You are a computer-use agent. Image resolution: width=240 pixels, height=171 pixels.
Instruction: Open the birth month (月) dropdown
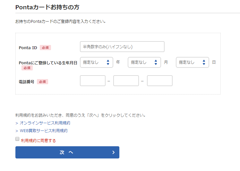coord(144,62)
